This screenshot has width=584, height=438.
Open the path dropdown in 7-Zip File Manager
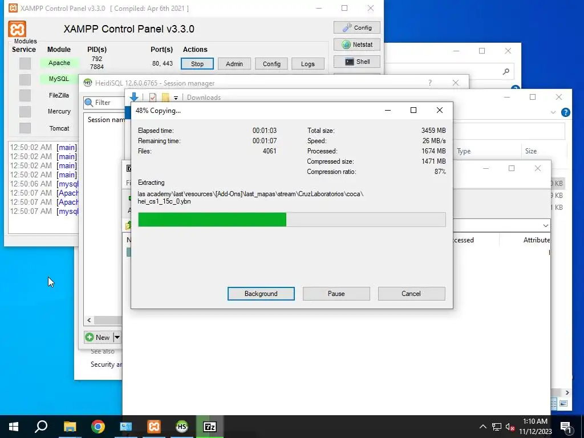tap(546, 226)
